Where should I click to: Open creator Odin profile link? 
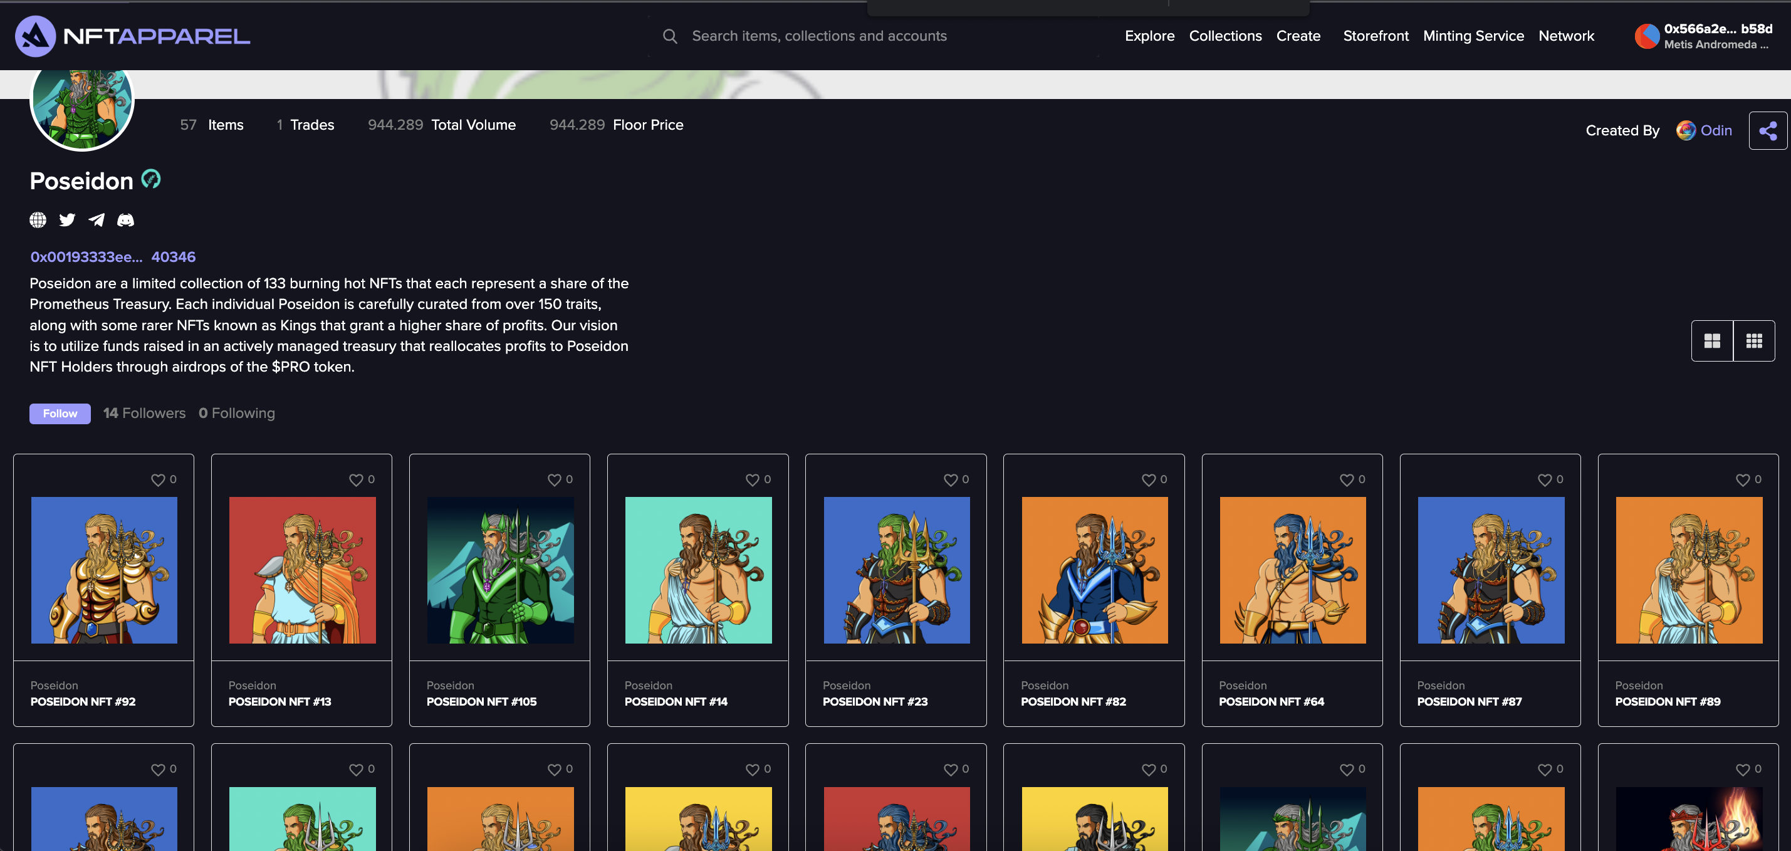(x=1715, y=130)
